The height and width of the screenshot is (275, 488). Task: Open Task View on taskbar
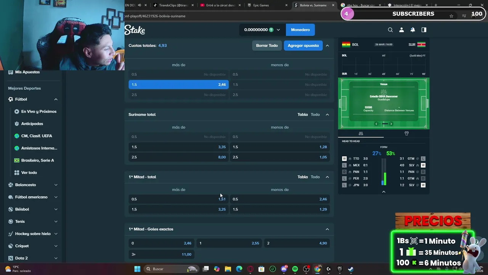205,269
